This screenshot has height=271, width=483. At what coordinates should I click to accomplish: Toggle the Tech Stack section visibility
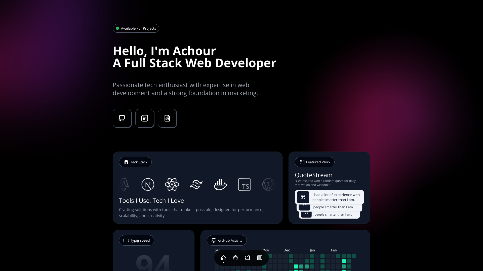tap(135, 162)
